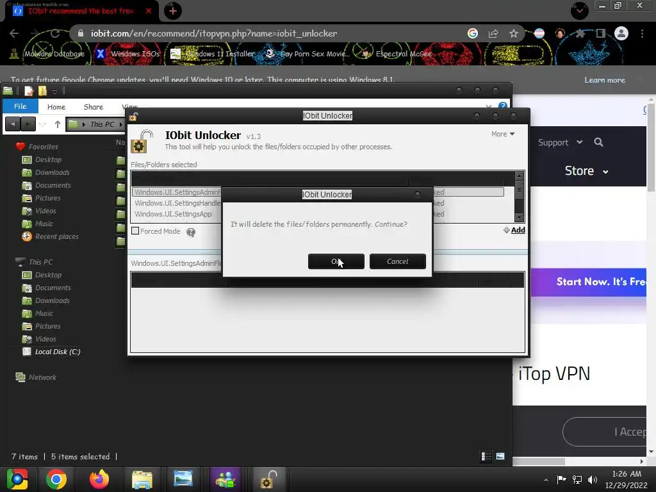This screenshot has height=492, width=656.
Task: Open Network in navigation pane
Action: pyautogui.click(x=42, y=377)
